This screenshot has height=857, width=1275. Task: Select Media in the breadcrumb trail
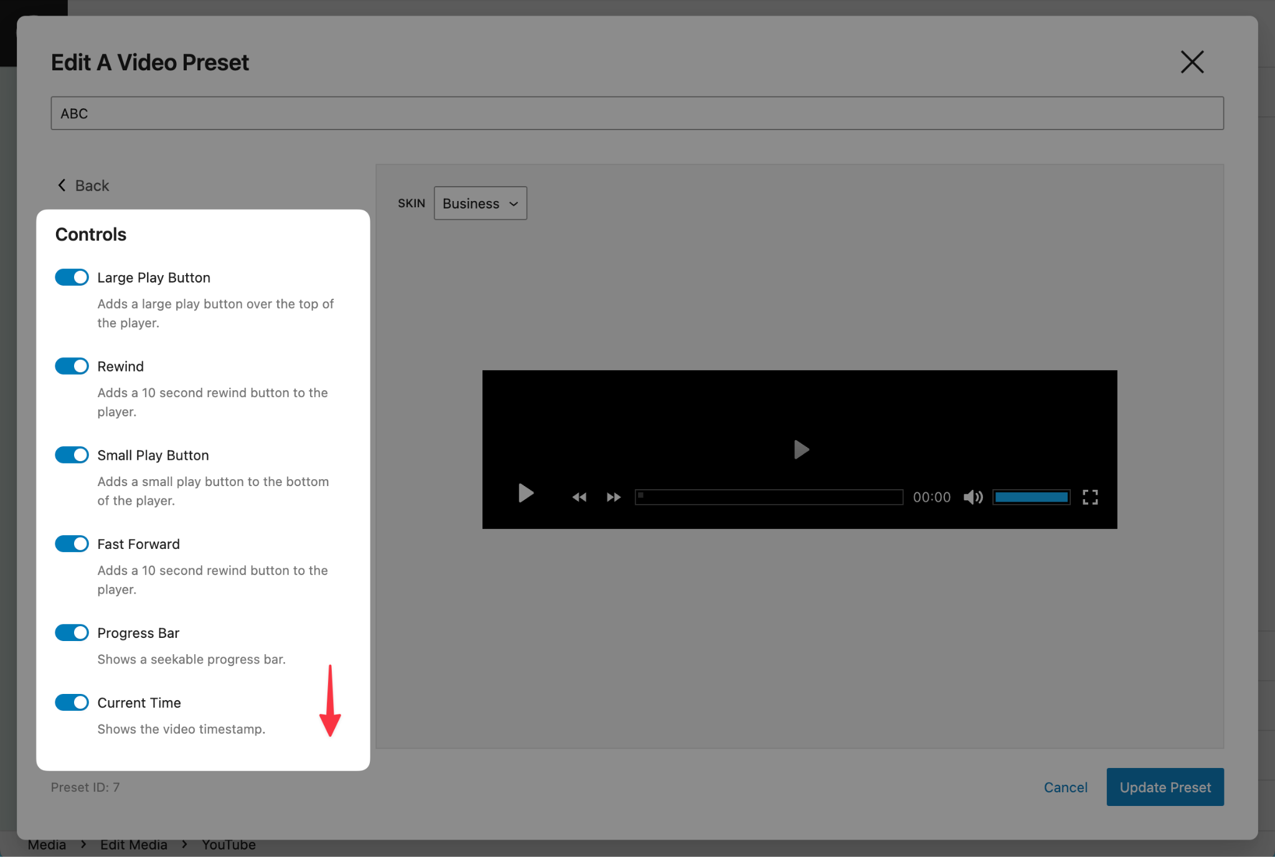pyautogui.click(x=47, y=844)
